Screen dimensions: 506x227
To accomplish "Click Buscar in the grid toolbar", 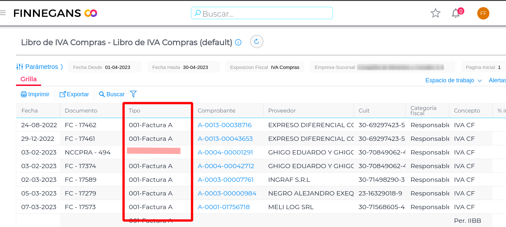I will pyautogui.click(x=112, y=94).
